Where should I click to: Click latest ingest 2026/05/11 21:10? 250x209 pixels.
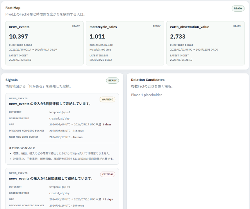click(x=181, y=60)
